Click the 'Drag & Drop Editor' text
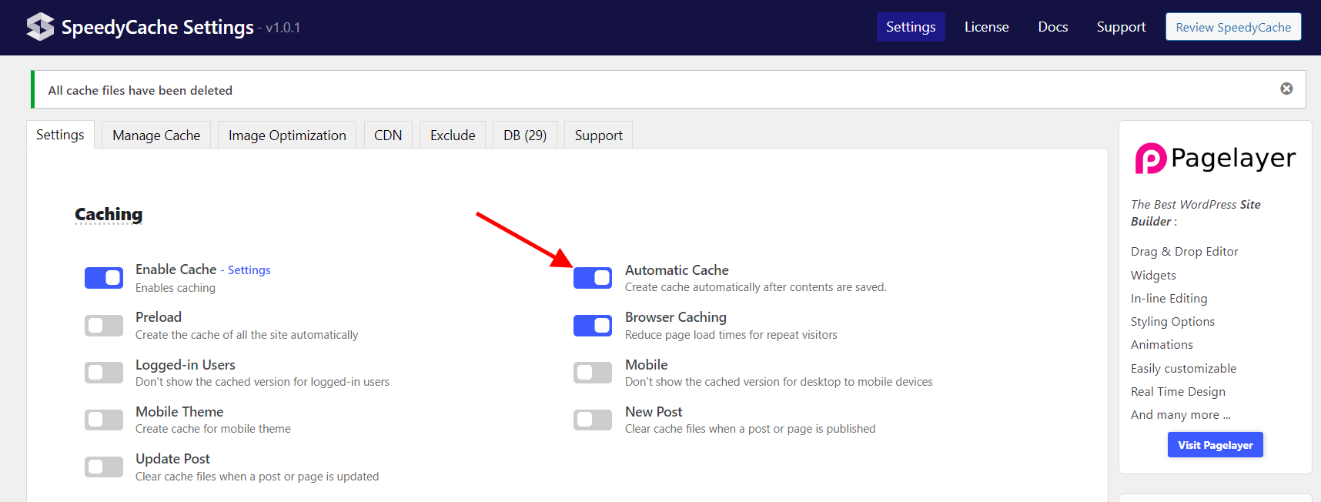The width and height of the screenshot is (1321, 502). pyautogui.click(x=1184, y=252)
